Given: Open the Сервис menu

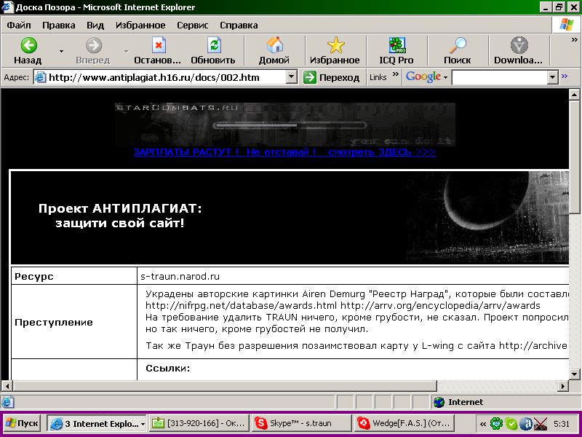Looking at the screenshot, I should (193, 25).
